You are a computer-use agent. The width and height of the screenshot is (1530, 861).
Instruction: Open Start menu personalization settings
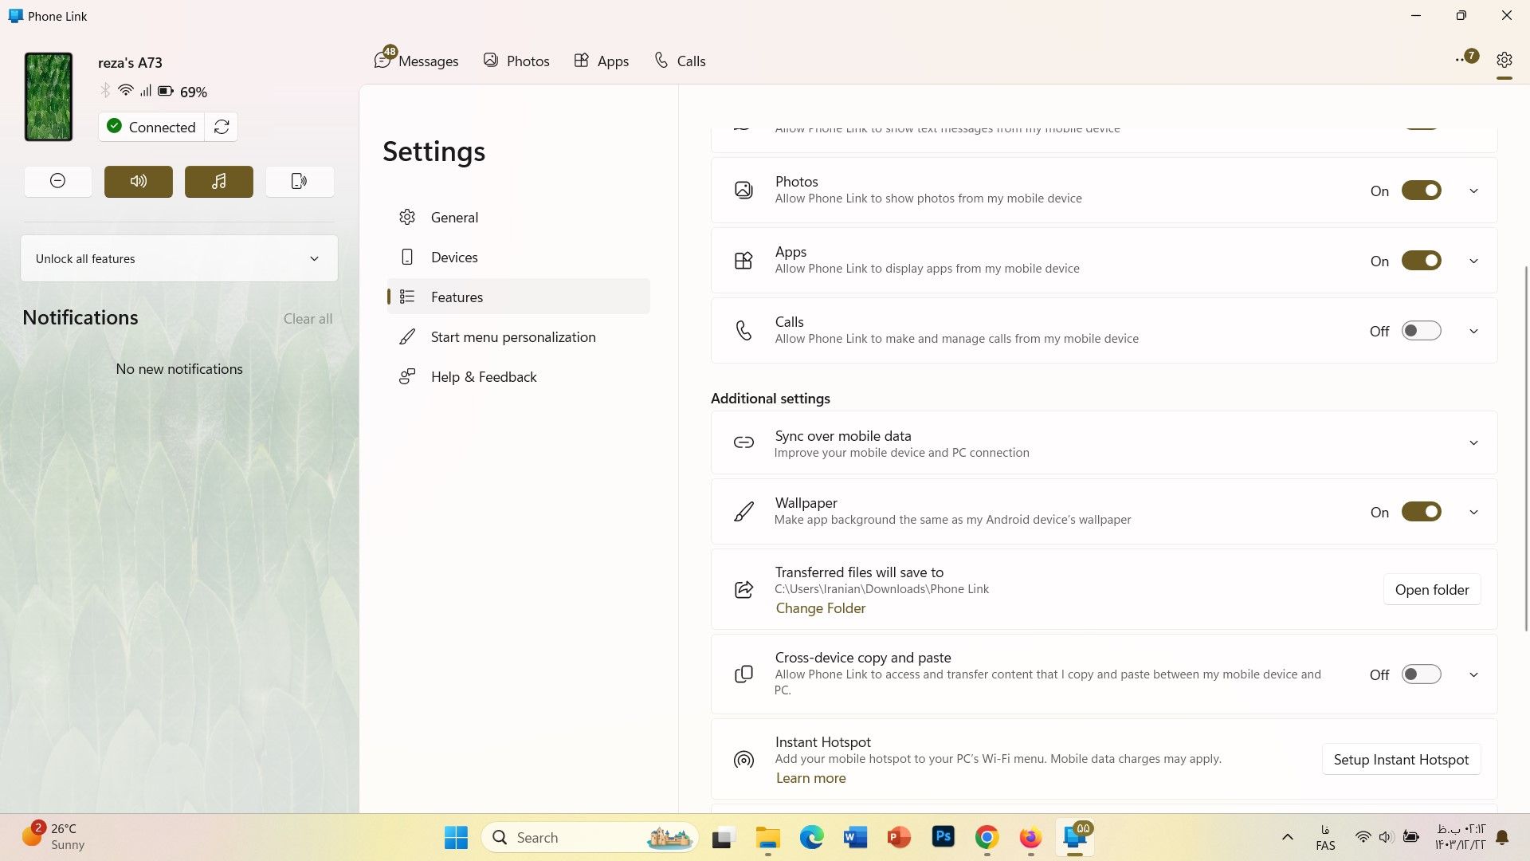point(518,336)
